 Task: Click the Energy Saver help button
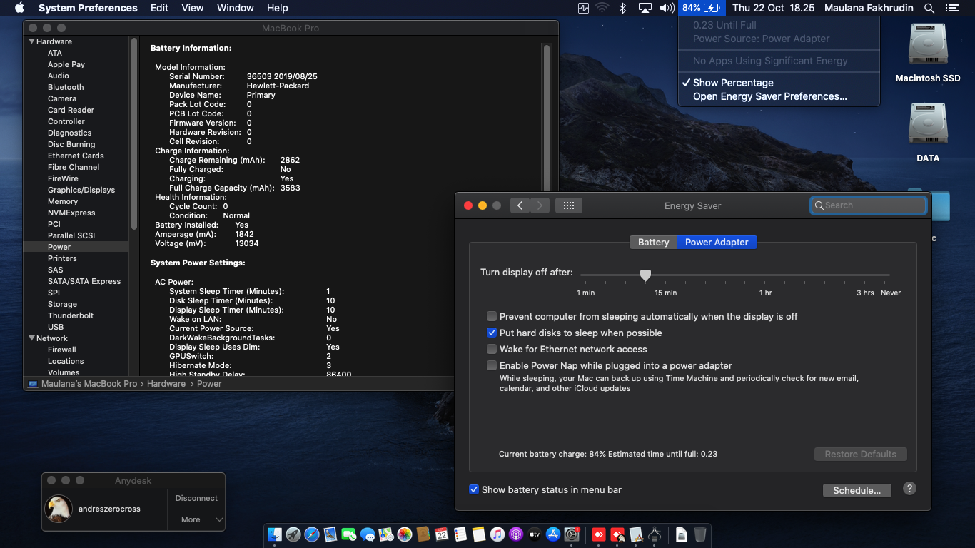point(909,489)
